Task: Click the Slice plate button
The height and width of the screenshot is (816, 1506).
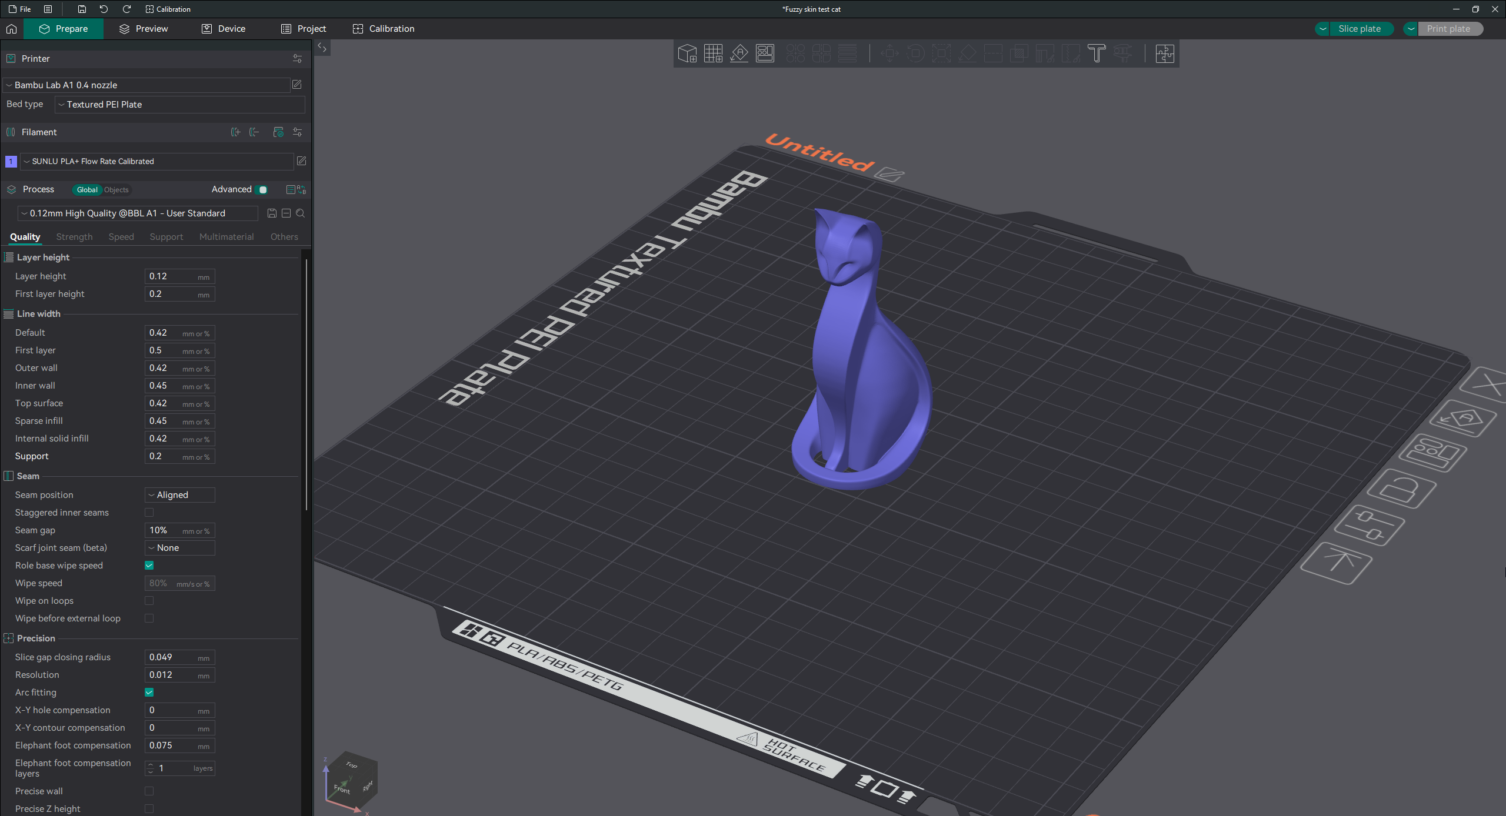Action: pos(1359,29)
